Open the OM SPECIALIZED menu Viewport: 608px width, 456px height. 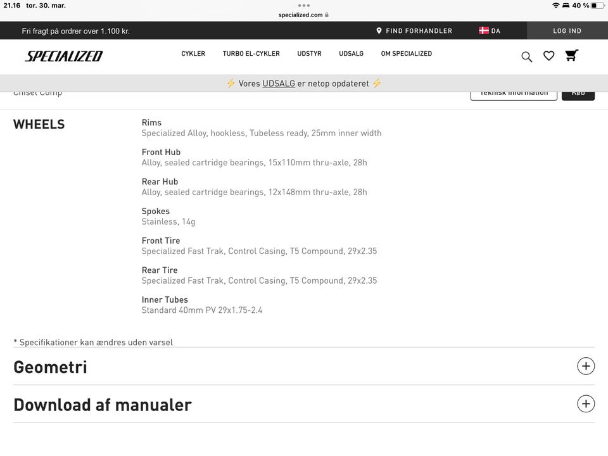(x=407, y=53)
